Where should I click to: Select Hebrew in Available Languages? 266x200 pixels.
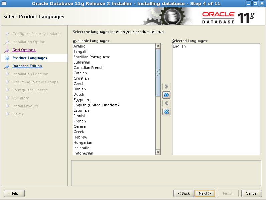pyautogui.click(x=114, y=137)
